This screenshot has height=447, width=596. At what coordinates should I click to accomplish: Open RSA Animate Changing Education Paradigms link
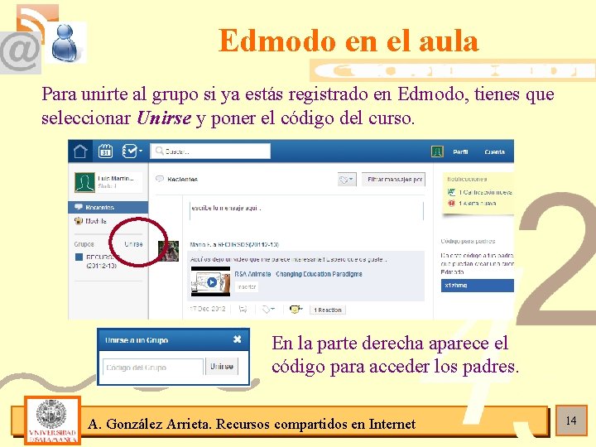click(298, 274)
